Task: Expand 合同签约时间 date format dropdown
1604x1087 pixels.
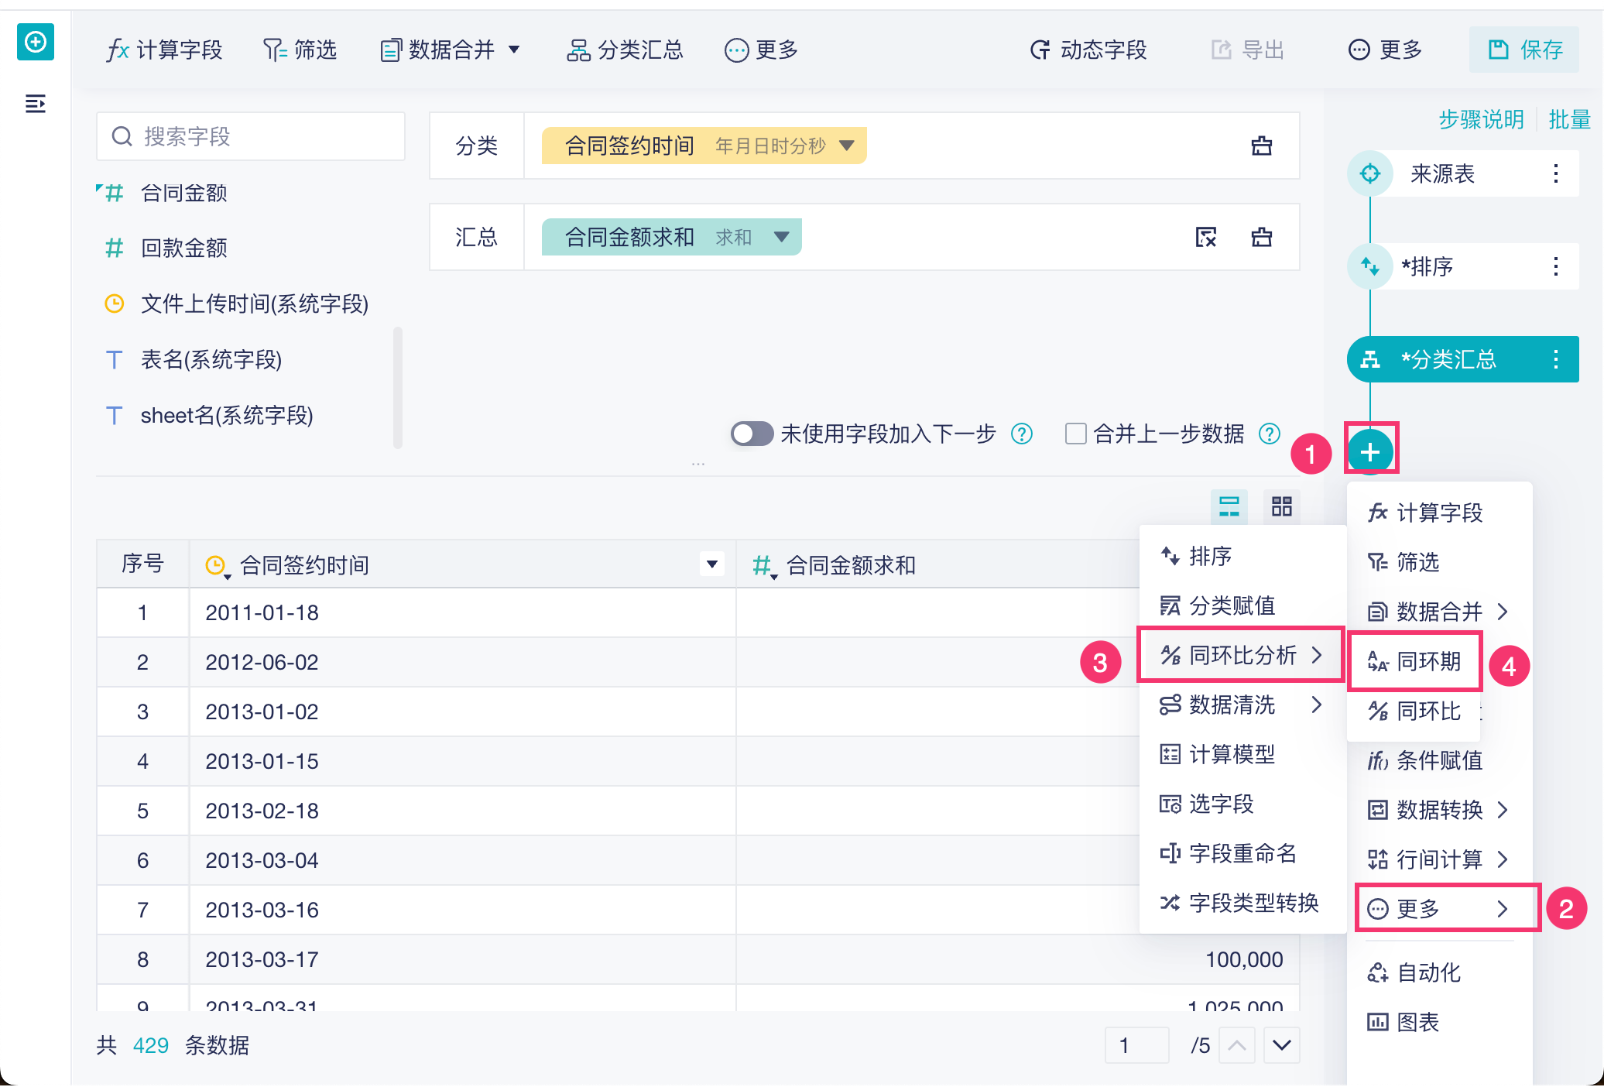Action: [847, 146]
